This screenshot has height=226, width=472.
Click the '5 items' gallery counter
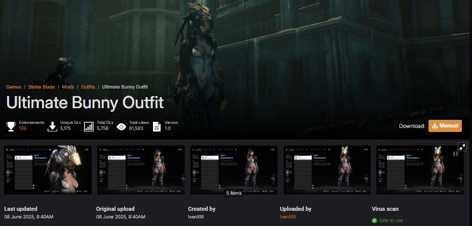(234, 193)
